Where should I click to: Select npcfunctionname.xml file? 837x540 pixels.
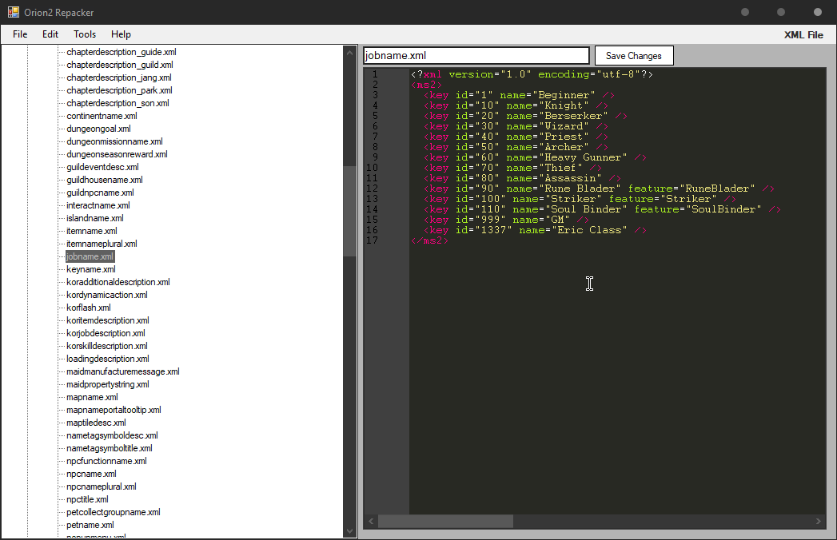pos(106,462)
